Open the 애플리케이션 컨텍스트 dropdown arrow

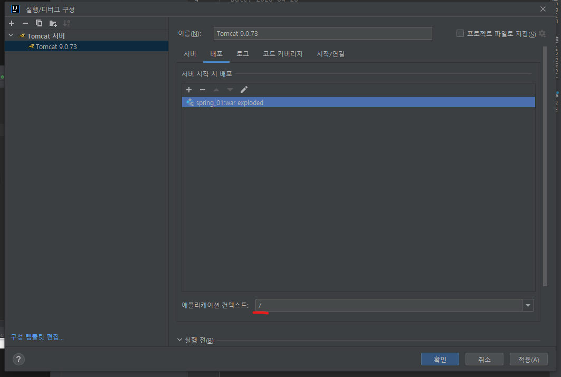tap(528, 305)
